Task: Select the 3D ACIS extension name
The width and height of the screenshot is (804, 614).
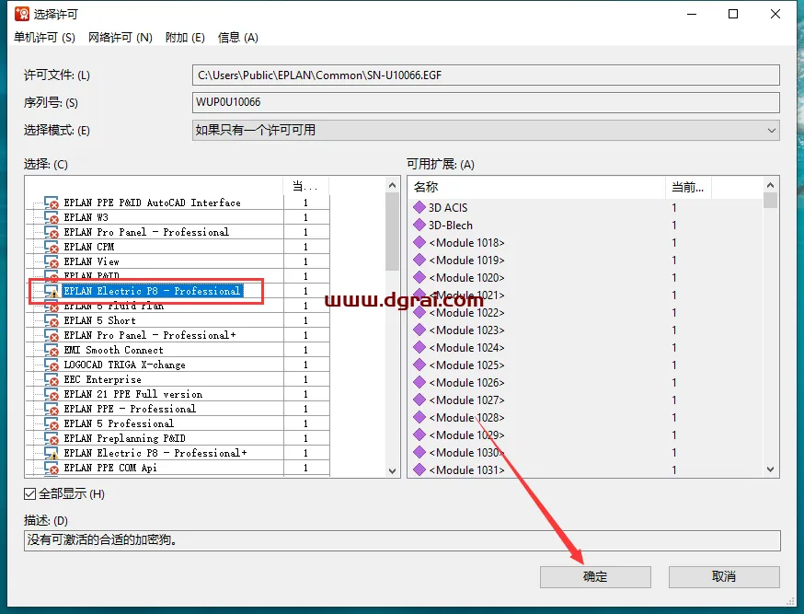Action: 448,207
